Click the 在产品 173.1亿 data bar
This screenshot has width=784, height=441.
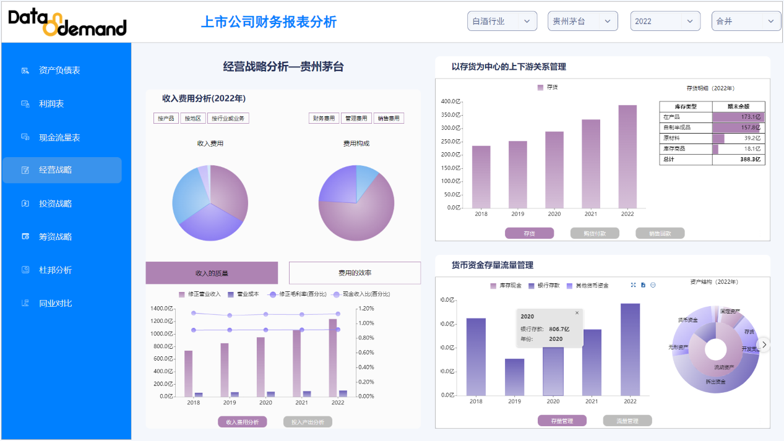pyautogui.click(x=738, y=117)
